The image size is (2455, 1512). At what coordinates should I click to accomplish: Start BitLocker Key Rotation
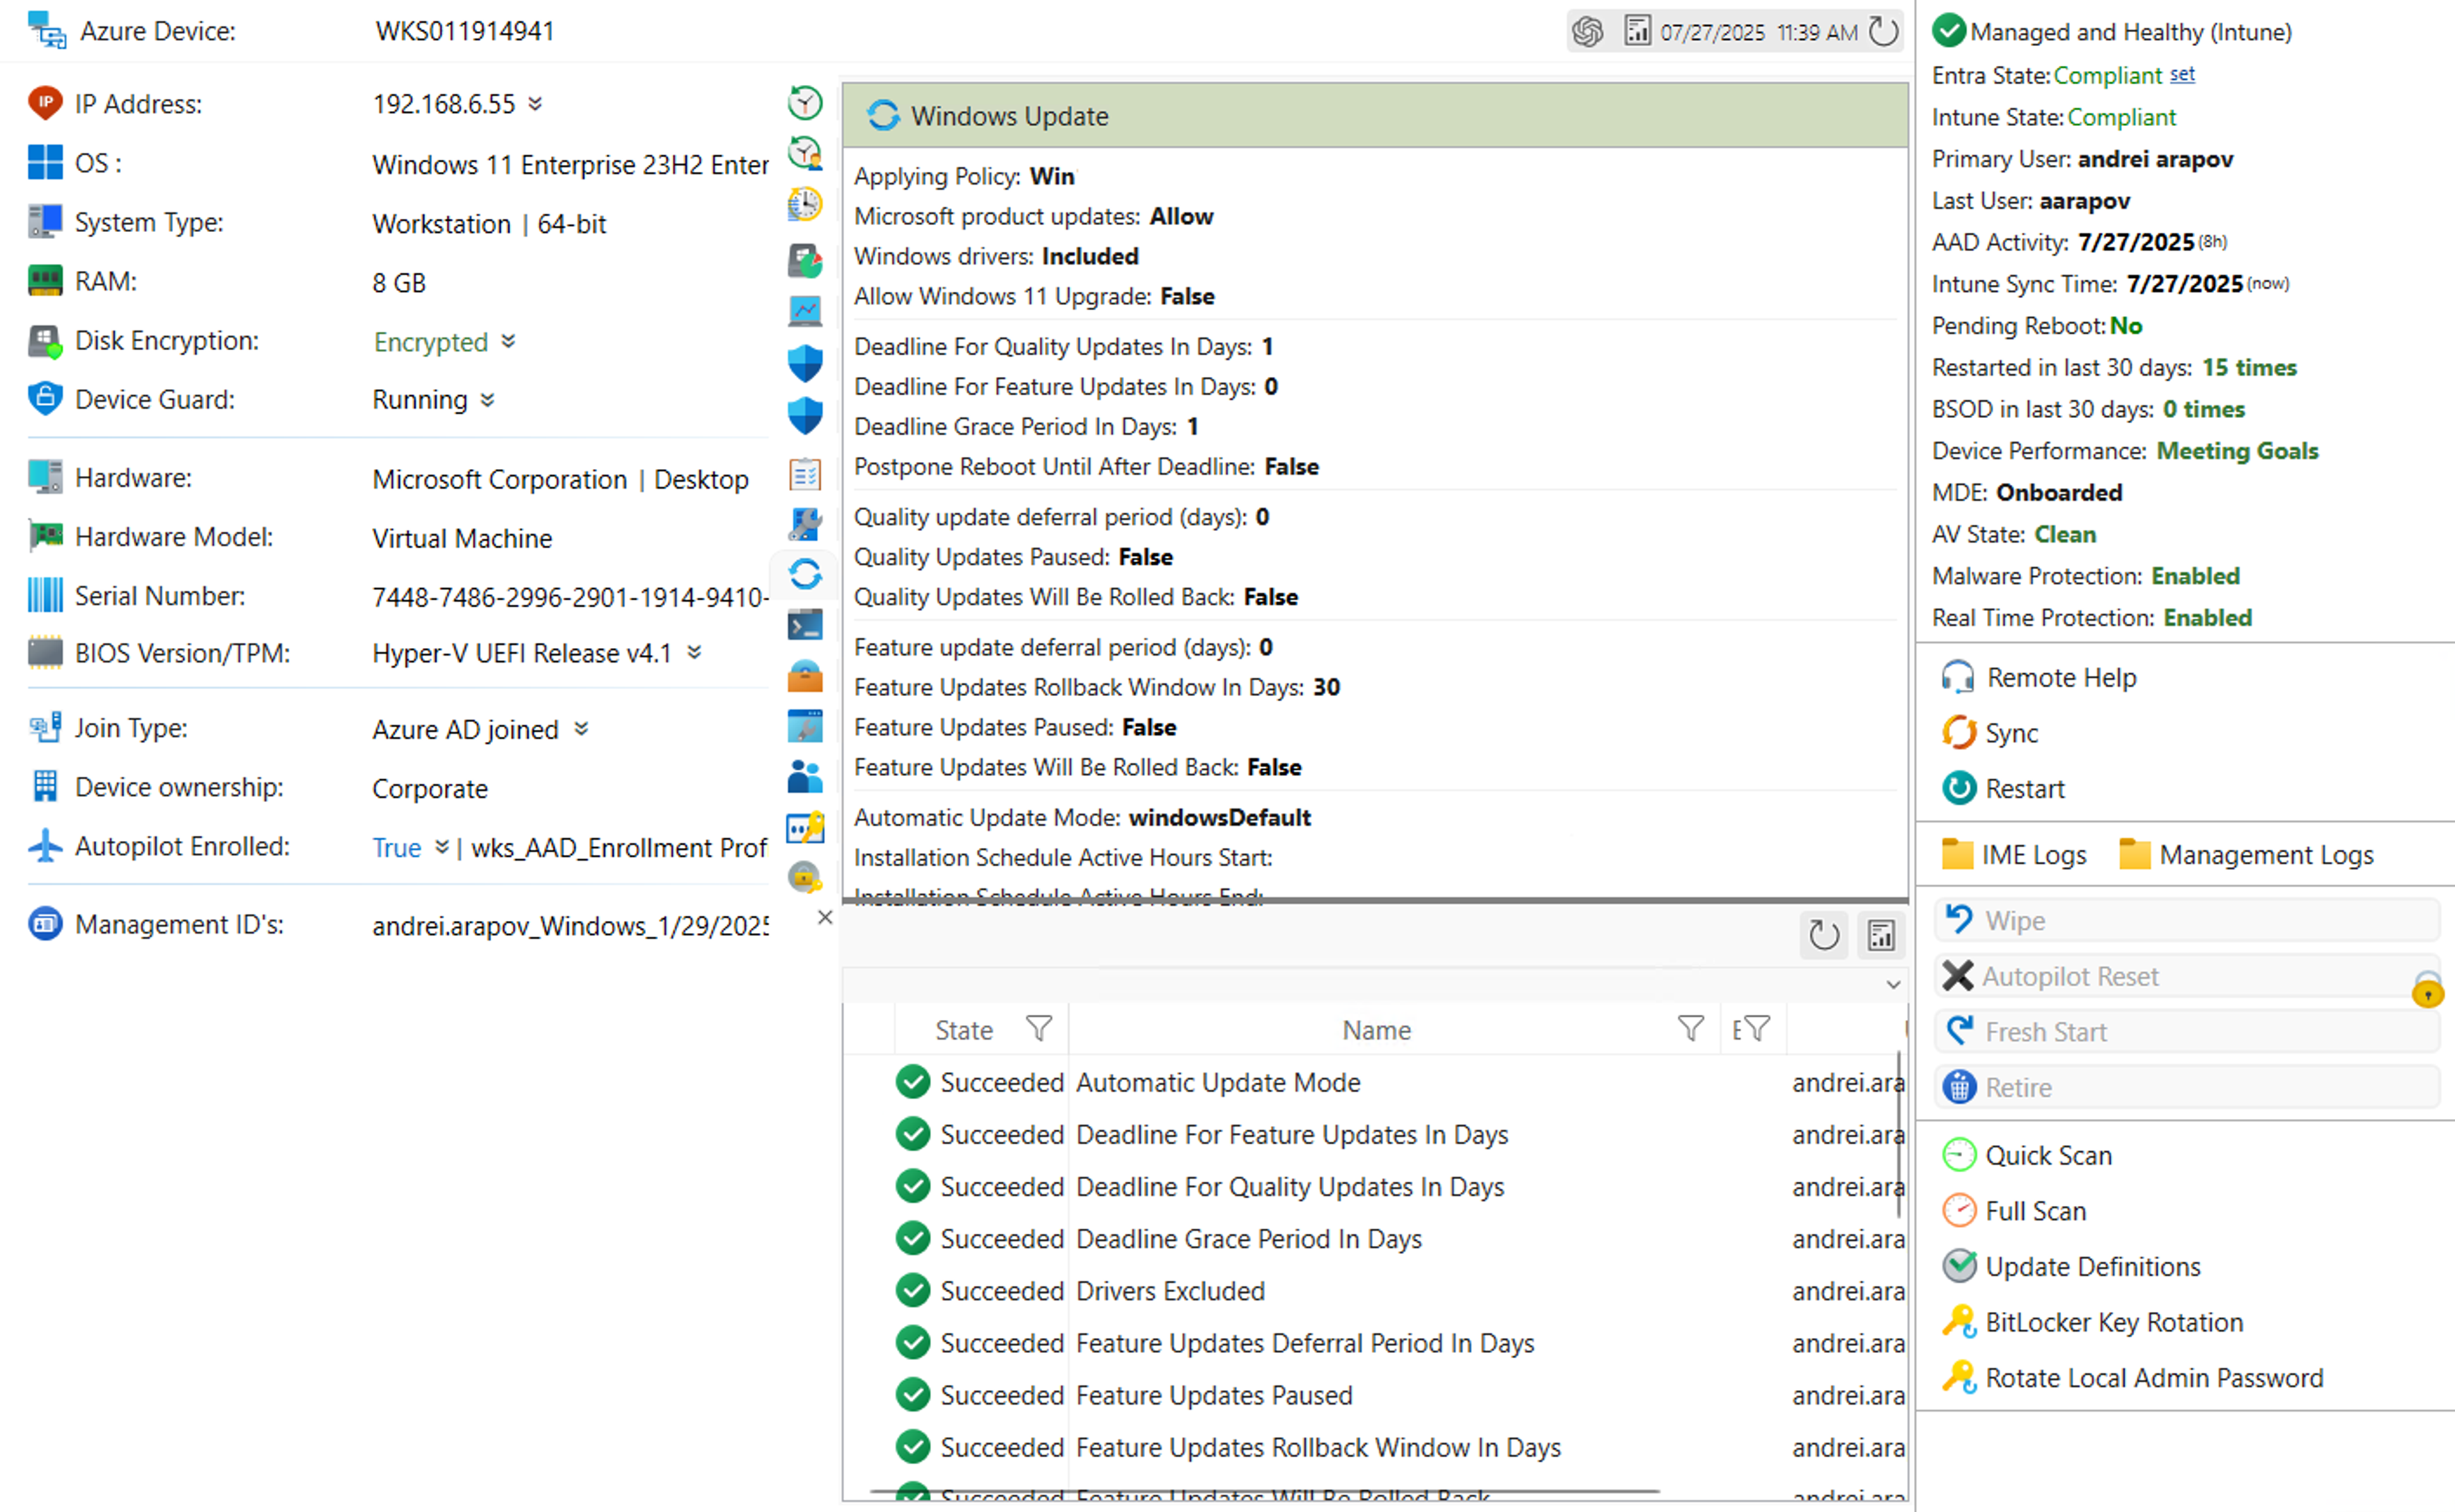[2092, 1322]
